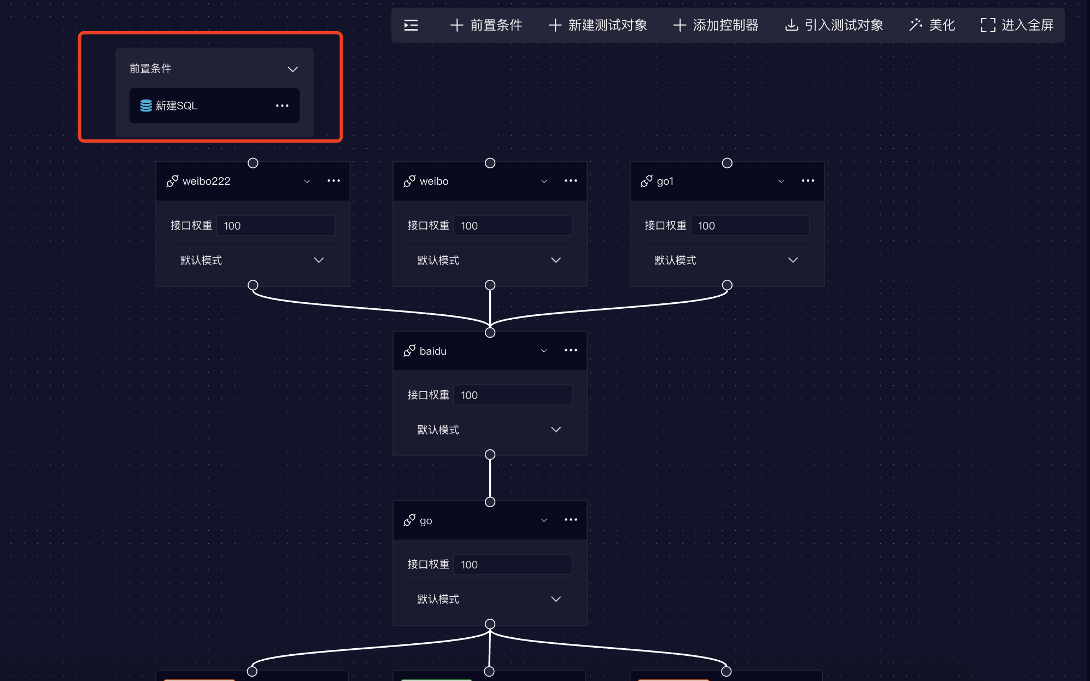Click top connector port of go1 node
Image resolution: width=1090 pixels, height=681 pixels.
pyautogui.click(x=727, y=163)
